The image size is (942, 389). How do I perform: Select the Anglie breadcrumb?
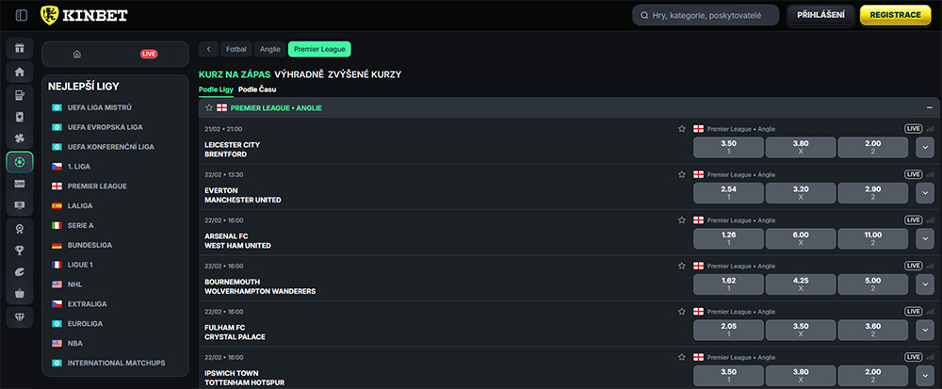tap(269, 49)
